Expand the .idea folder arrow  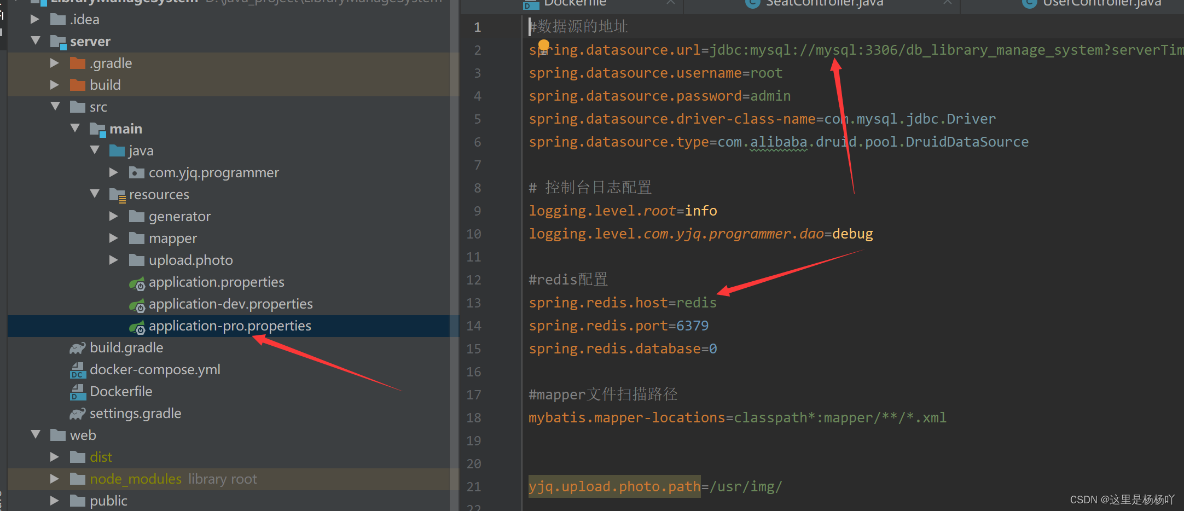(x=35, y=19)
